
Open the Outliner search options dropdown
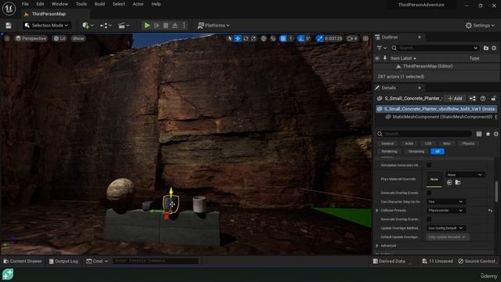pyautogui.click(x=475, y=48)
